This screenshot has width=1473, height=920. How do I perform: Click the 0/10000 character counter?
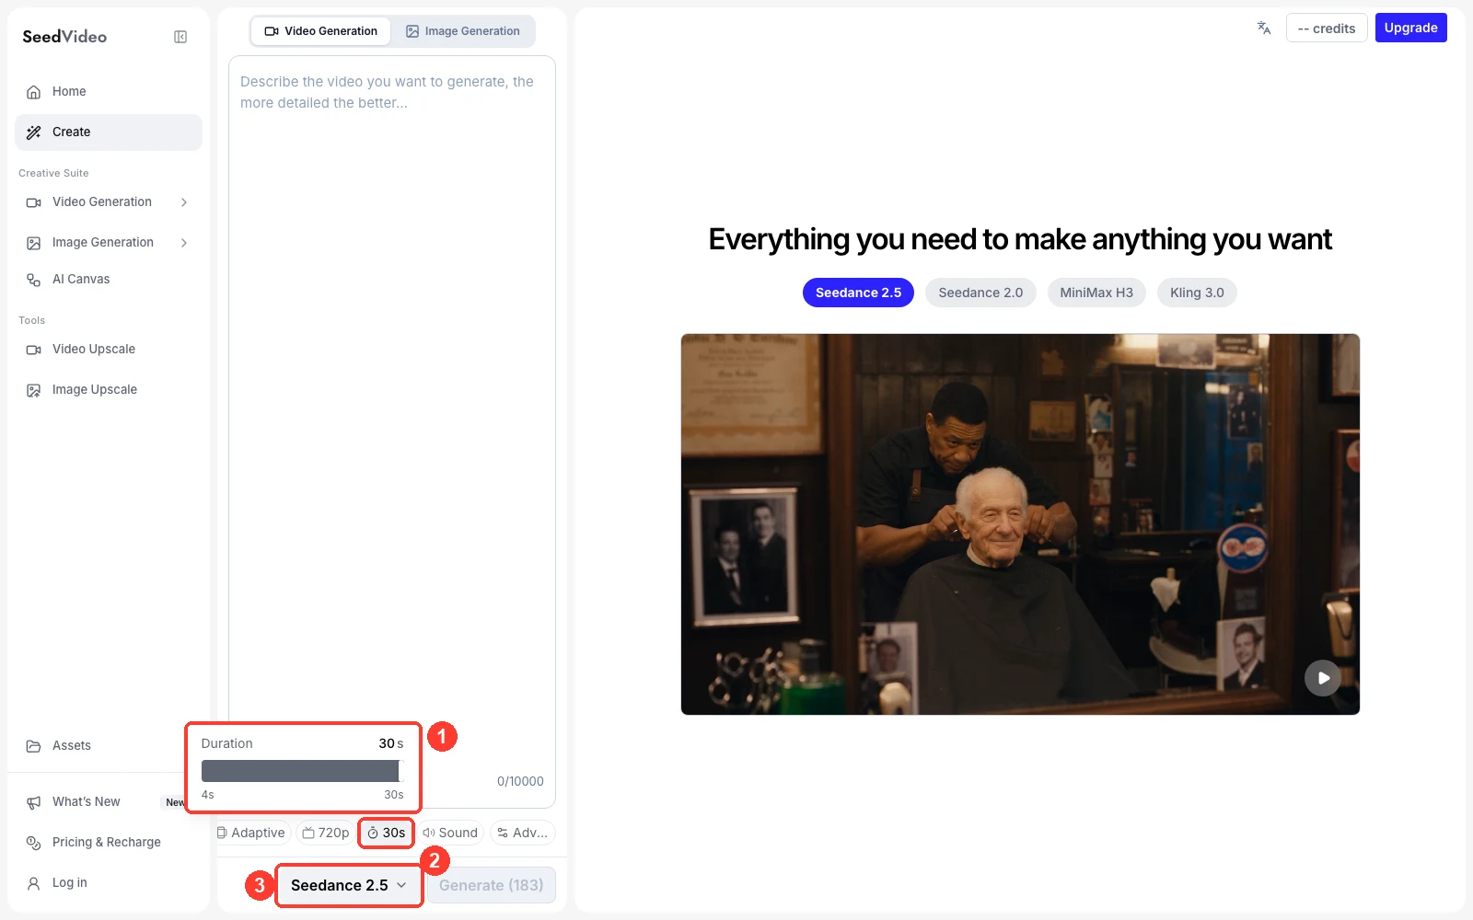pyautogui.click(x=520, y=781)
